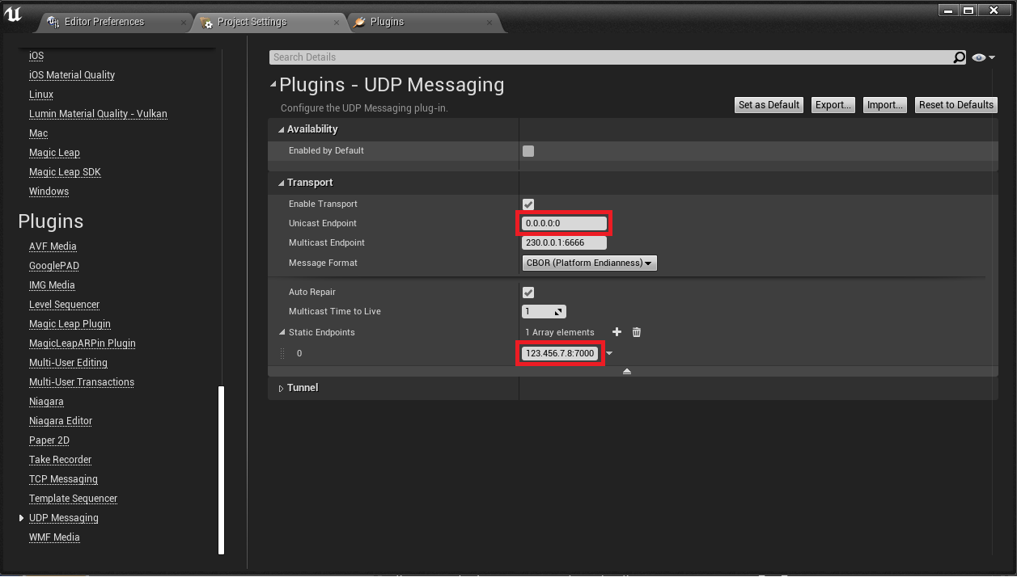Collapse the Transport section
The image size is (1017, 577).
click(281, 183)
